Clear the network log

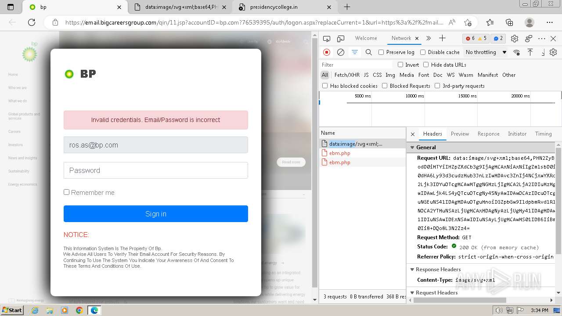(340, 52)
